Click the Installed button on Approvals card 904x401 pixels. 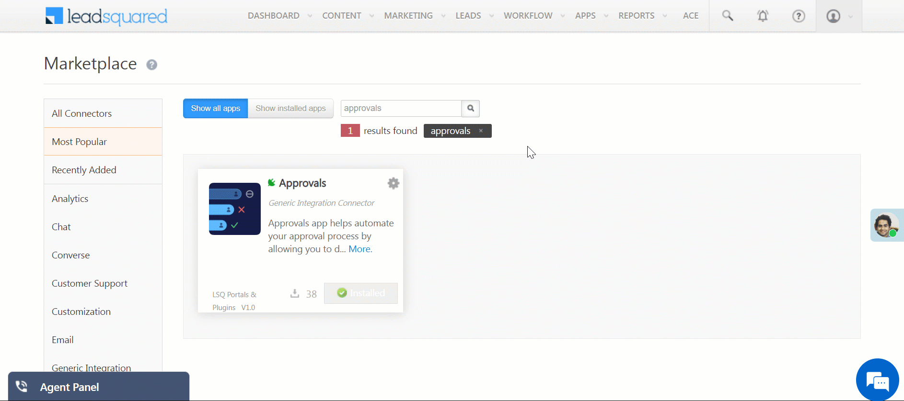pyautogui.click(x=361, y=293)
